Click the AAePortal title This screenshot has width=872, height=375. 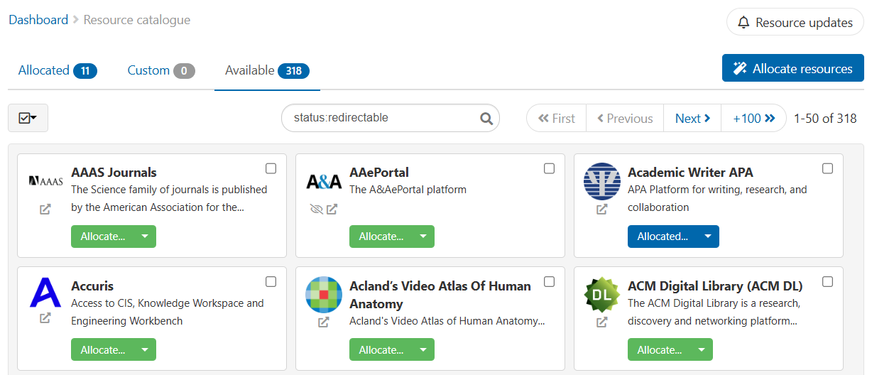(379, 173)
